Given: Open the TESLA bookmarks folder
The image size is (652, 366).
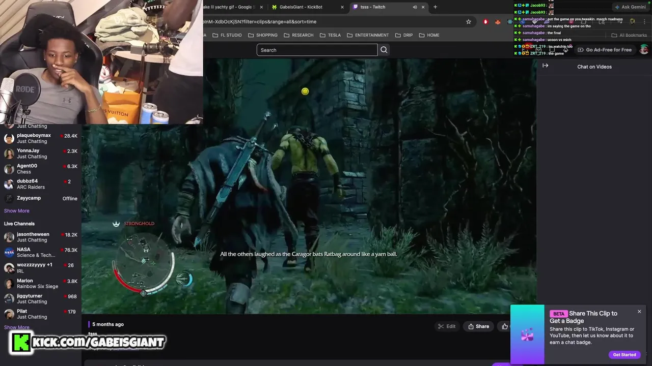Looking at the screenshot, I should pyautogui.click(x=331, y=35).
